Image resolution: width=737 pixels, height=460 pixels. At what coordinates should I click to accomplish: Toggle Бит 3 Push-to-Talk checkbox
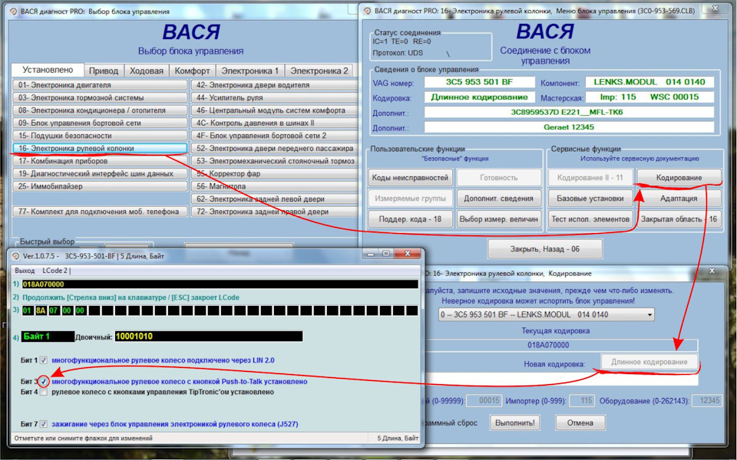coord(43,382)
